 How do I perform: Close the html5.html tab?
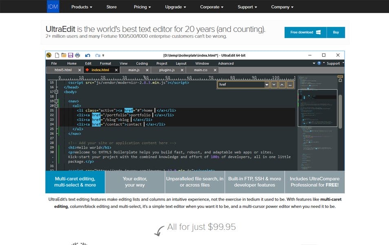click(80, 70)
